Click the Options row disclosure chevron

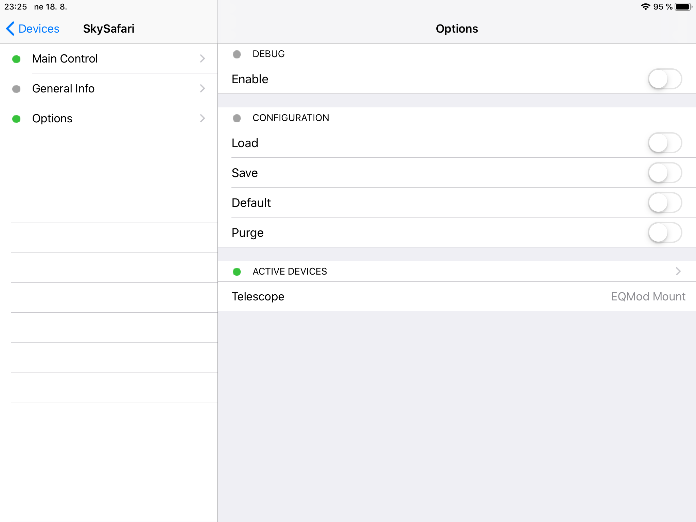[x=203, y=118]
